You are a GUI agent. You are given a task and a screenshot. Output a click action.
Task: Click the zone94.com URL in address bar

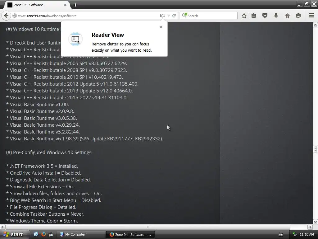(47, 16)
